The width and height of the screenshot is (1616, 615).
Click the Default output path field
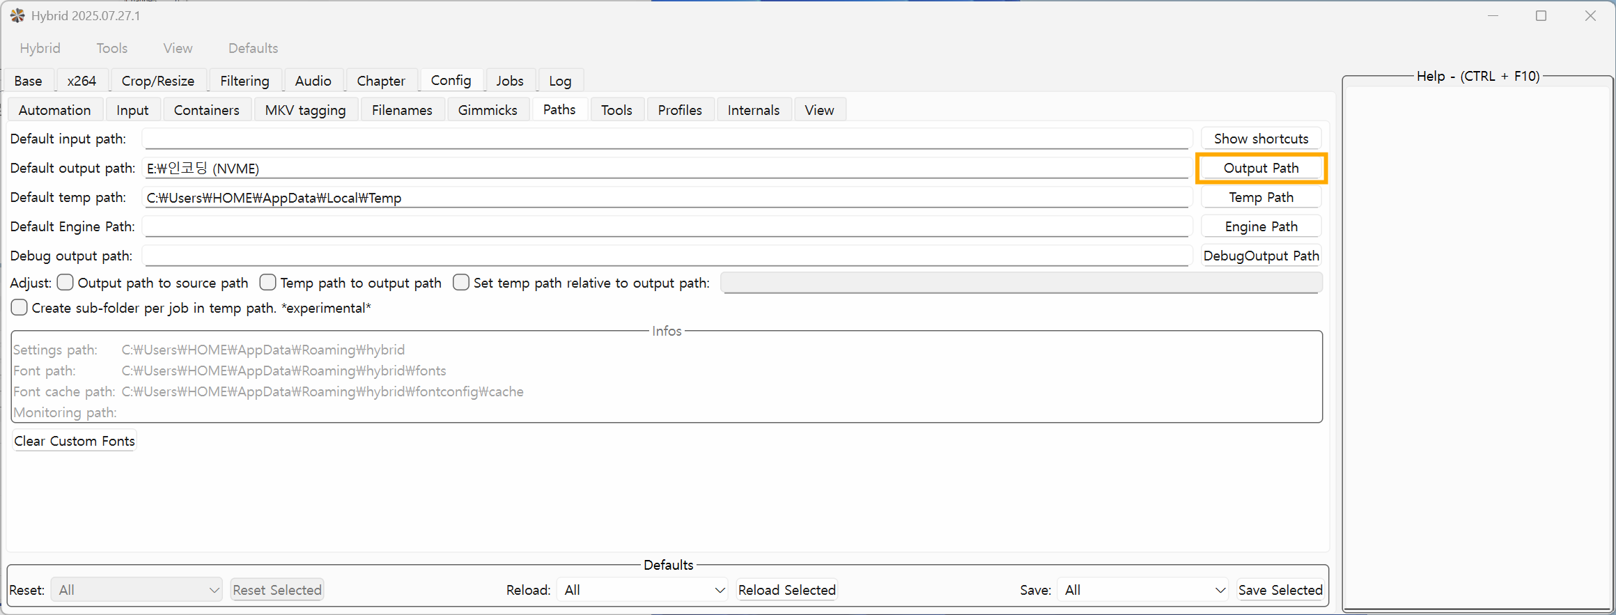(667, 168)
